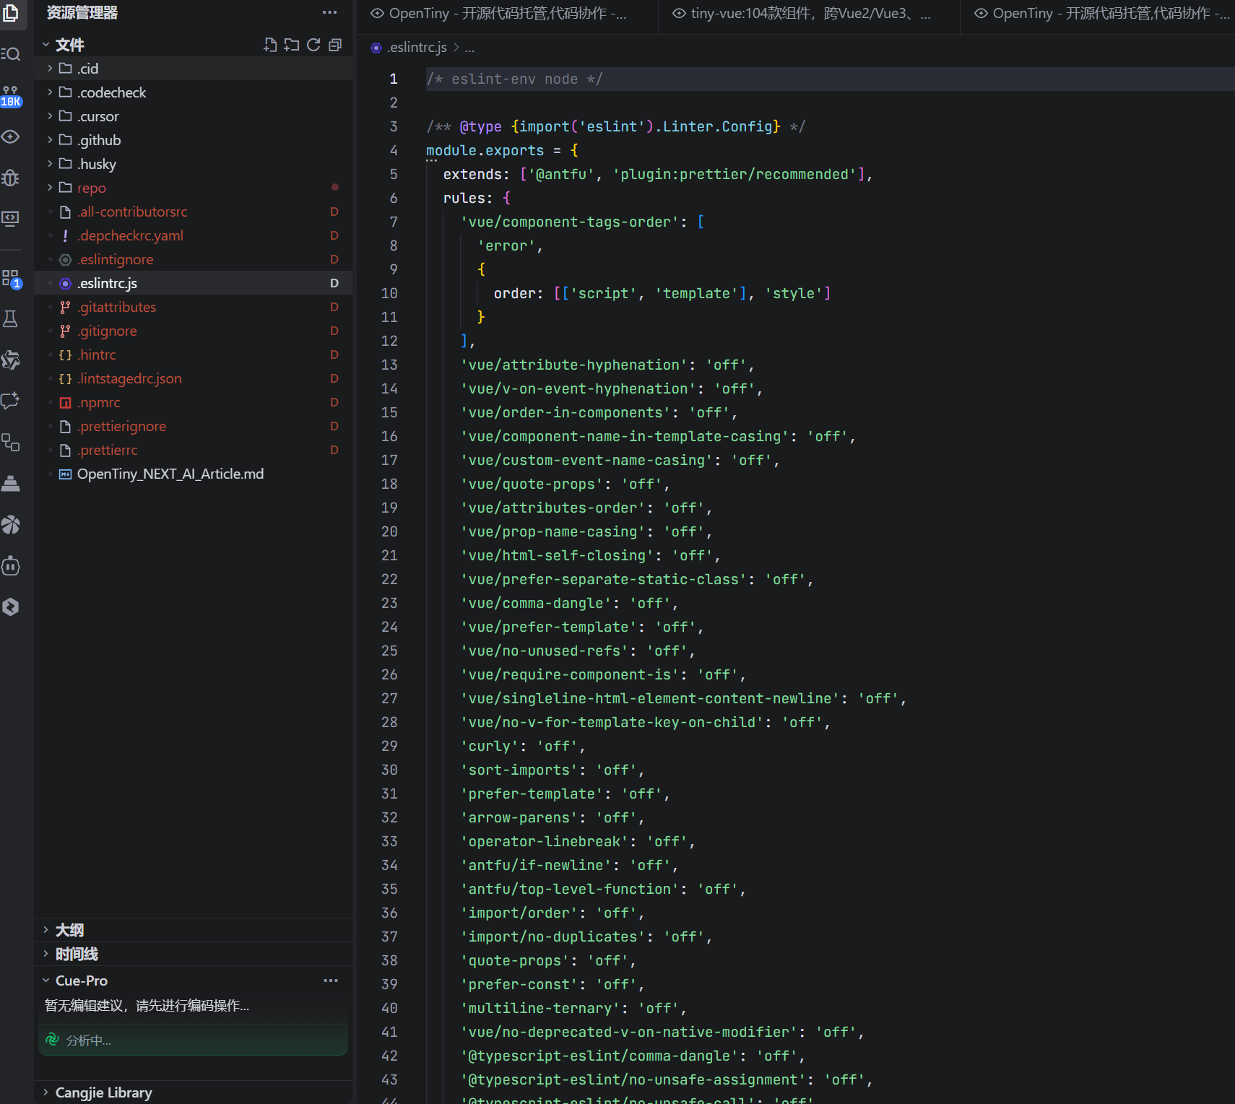Click New Folder icon in 文件 header
Viewport: 1235px width, 1104px height.
coord(292,45)
